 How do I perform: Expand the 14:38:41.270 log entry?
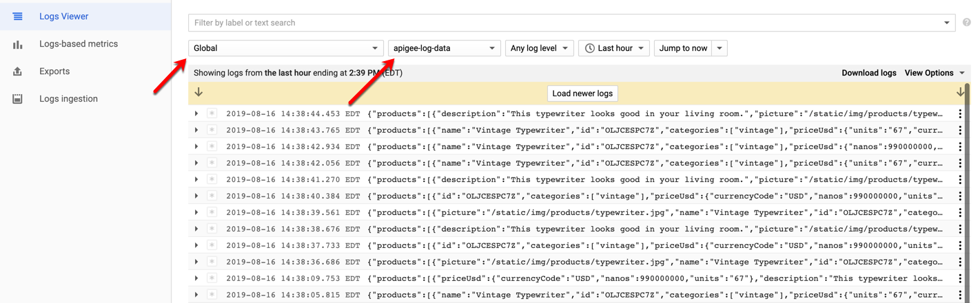pos(196,179)
